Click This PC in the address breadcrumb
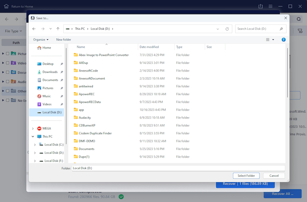The image size is (307, 202). click(80, 29)
